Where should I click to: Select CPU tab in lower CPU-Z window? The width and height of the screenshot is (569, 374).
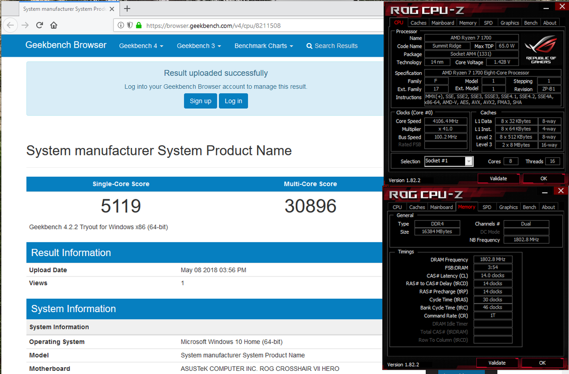[x=397, y=207]
